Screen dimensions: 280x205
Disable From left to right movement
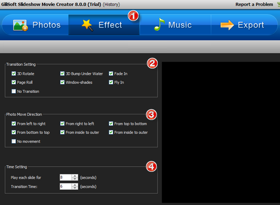tap(14, 124)
